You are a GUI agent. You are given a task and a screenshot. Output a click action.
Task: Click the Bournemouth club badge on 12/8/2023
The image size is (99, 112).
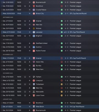pyautogui.click(x=34, y=2)
